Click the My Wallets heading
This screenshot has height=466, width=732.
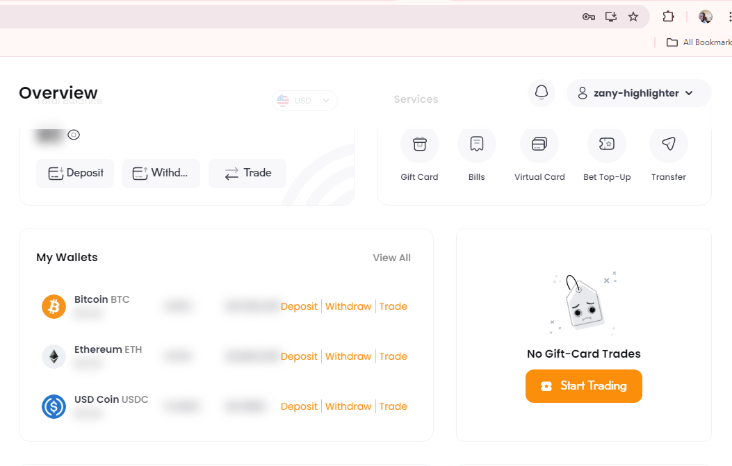tap(67, 258)
